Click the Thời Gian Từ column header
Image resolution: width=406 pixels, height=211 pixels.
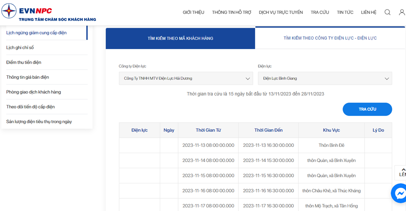(x=208, y=130)
